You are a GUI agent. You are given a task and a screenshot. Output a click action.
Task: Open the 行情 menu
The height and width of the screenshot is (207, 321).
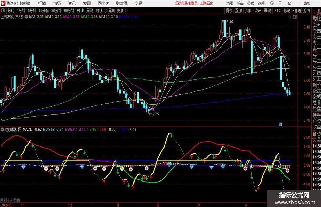point(42,3)
